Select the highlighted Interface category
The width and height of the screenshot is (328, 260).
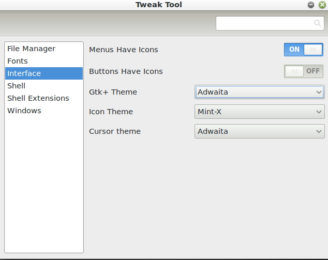pos(24,73)
